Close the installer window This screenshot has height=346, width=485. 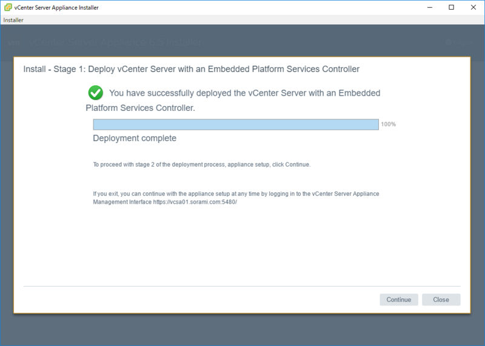(x=473, y=7)
